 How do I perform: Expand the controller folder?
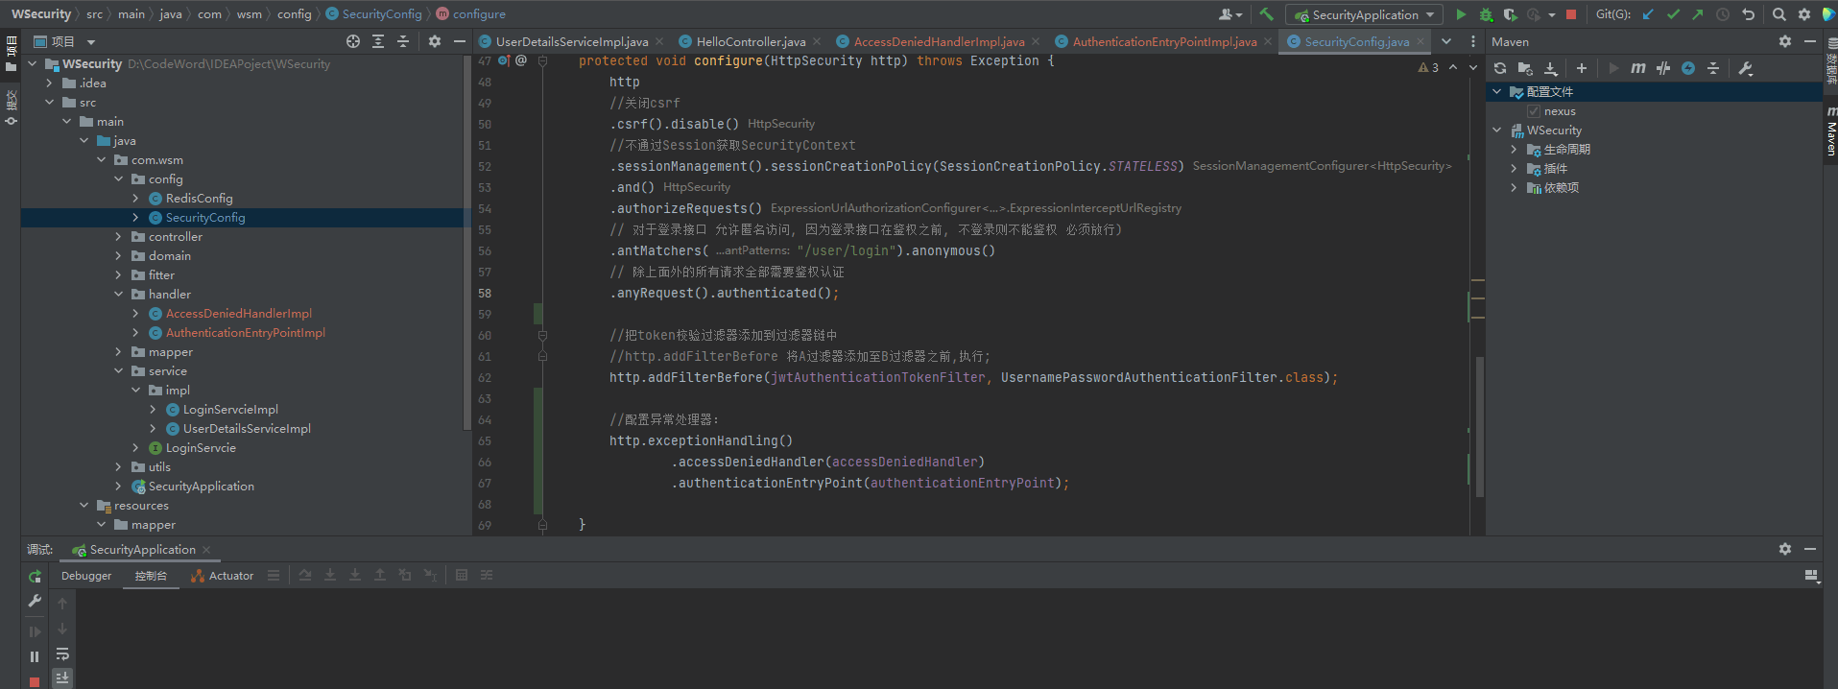click(x=118, y=237)
